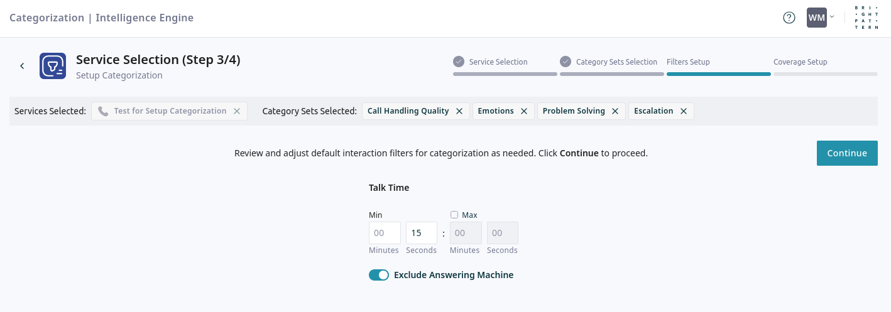Go to Service Selection step

click(498, 62)
